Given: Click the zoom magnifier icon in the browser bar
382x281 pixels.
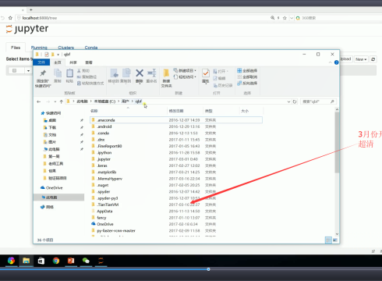Looking at the screenshot, I should pyautogui.click(x=272, y=18).
